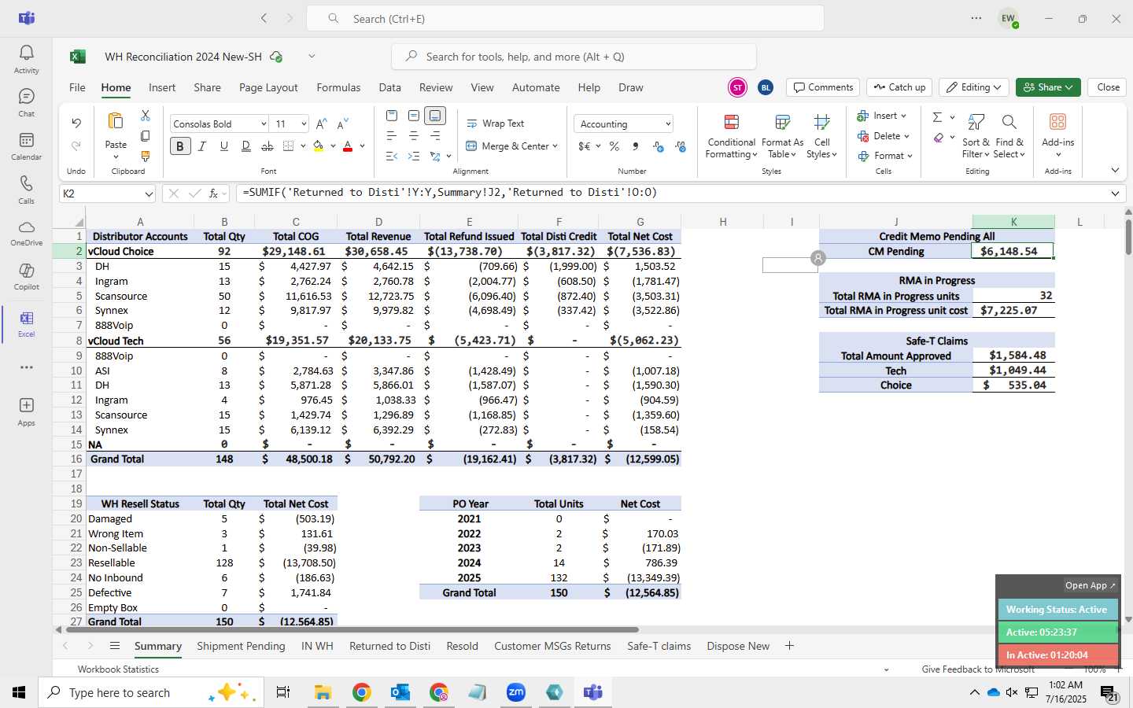Click the Comments button
1133x708 pixels.
[823, 87]
